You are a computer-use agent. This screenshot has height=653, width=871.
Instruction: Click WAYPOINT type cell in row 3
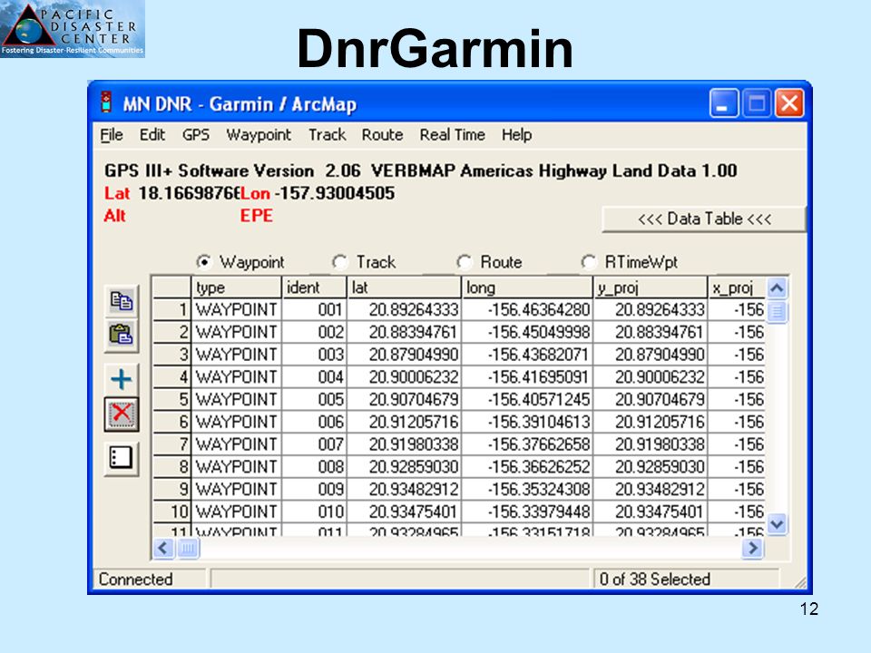[x=237, y=355]
